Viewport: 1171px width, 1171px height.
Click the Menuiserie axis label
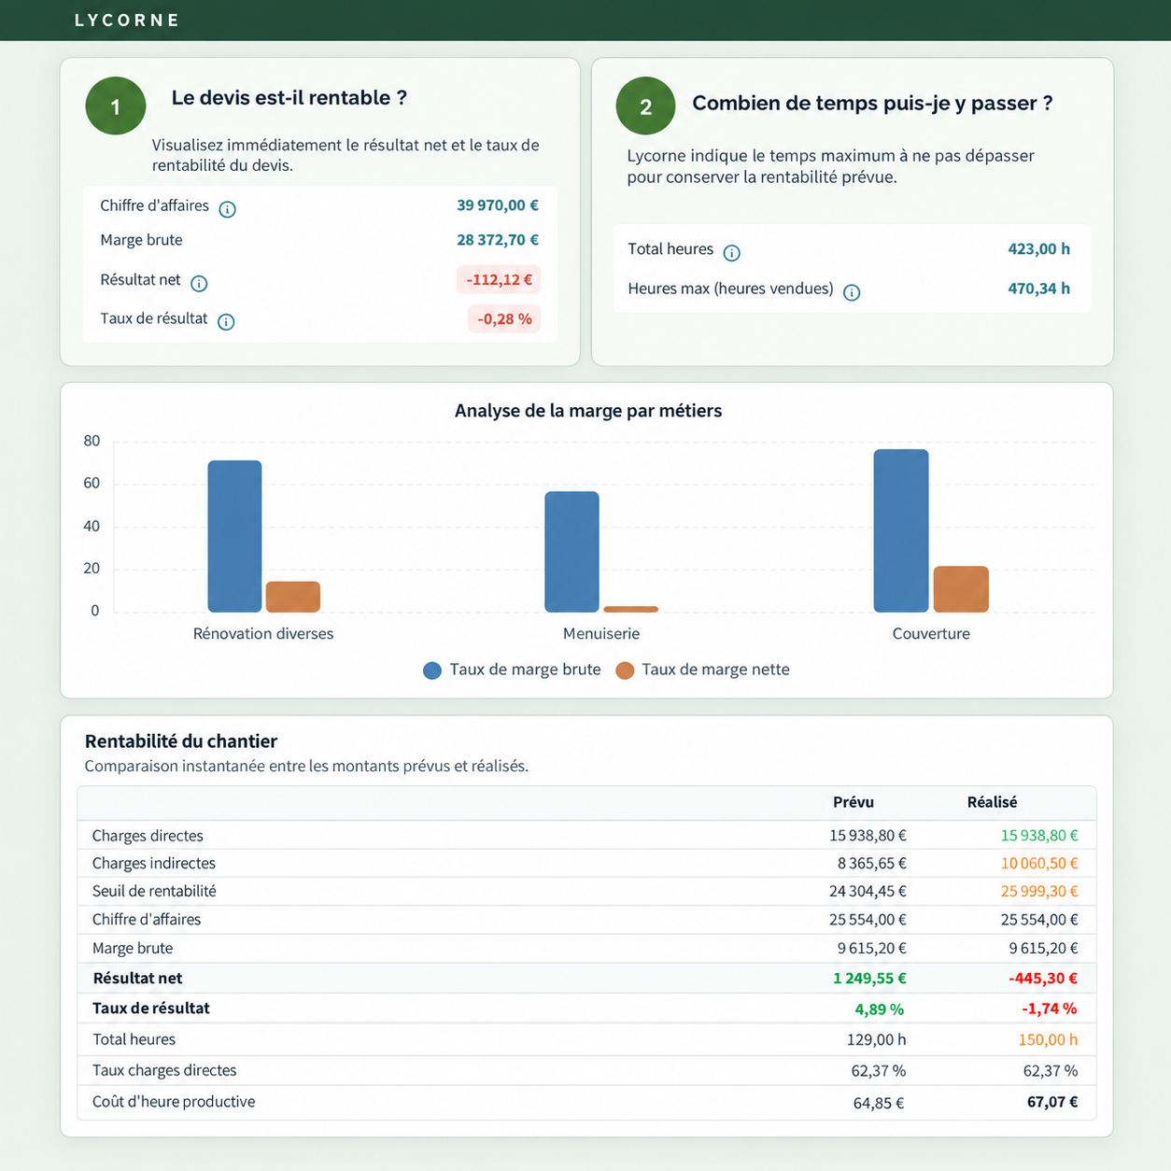tap(601, 634)
